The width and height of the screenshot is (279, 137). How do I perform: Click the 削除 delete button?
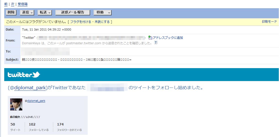coord(11,12)
